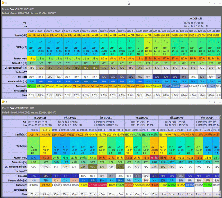
Task: Click the Isotherm 0°C row label in lower window
Action: click(22, 171)
